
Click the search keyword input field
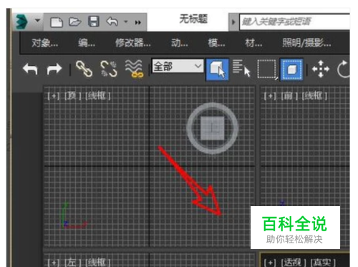pos(294,21)
